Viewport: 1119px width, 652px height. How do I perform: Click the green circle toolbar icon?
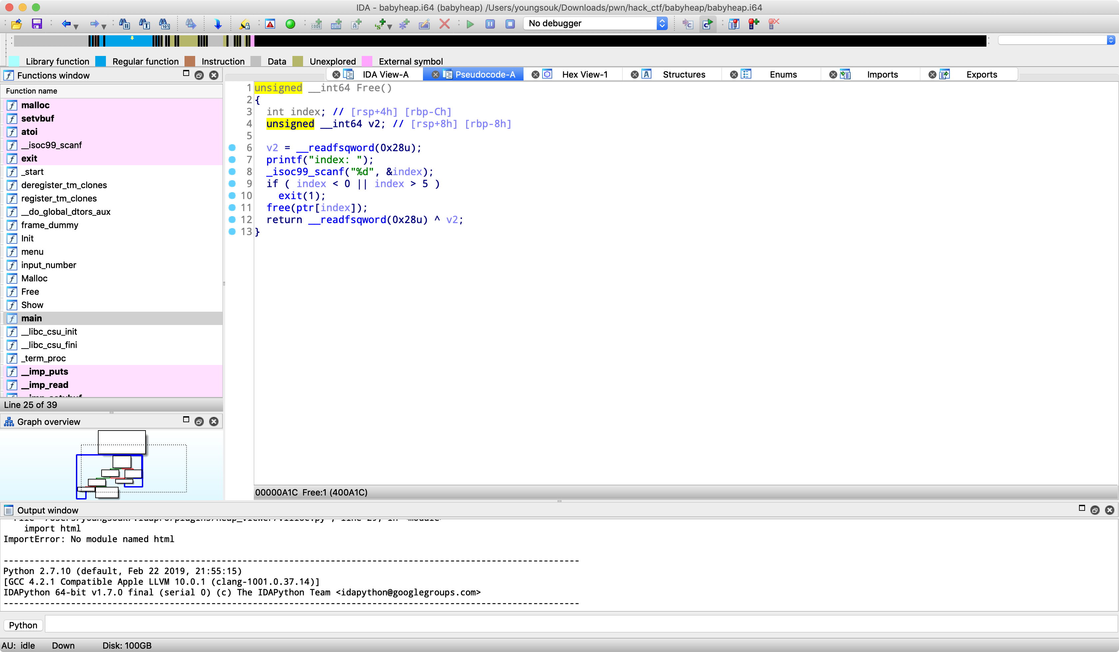point(290,24)
